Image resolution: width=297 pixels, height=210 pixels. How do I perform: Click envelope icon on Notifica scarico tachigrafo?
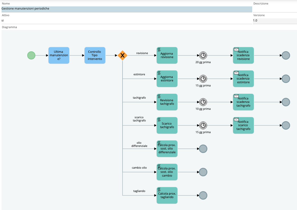pyautogui.click(x=236, y=119)
